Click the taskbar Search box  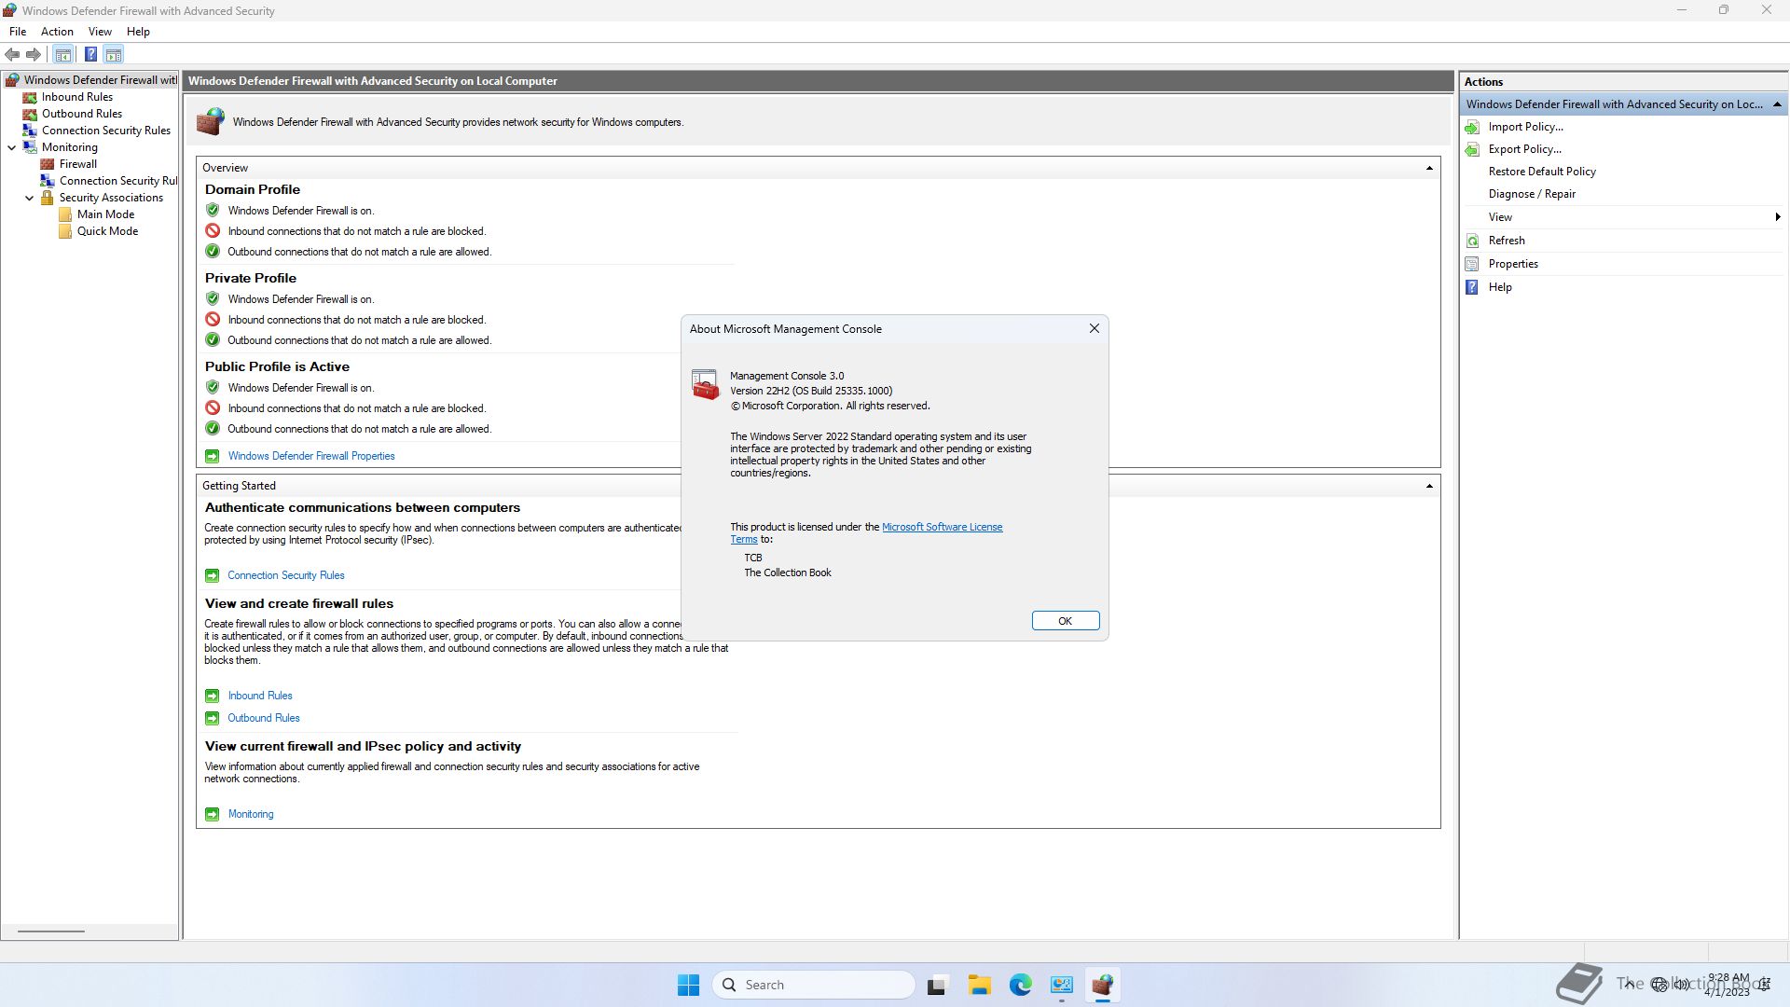(x=814, y=985)
